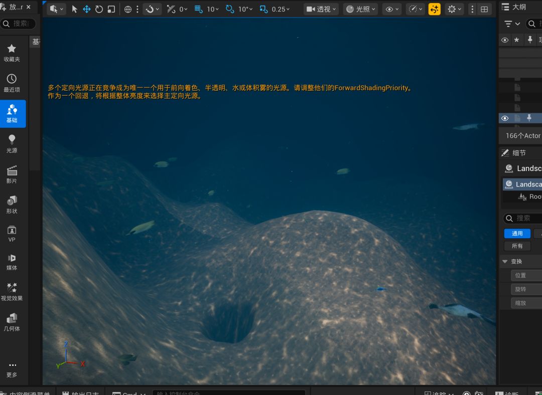Image resolution: width=542 pixels, height=395 pixels.
Task: Open the 透视 perspective view dropdown
Action: pos(321,10)
